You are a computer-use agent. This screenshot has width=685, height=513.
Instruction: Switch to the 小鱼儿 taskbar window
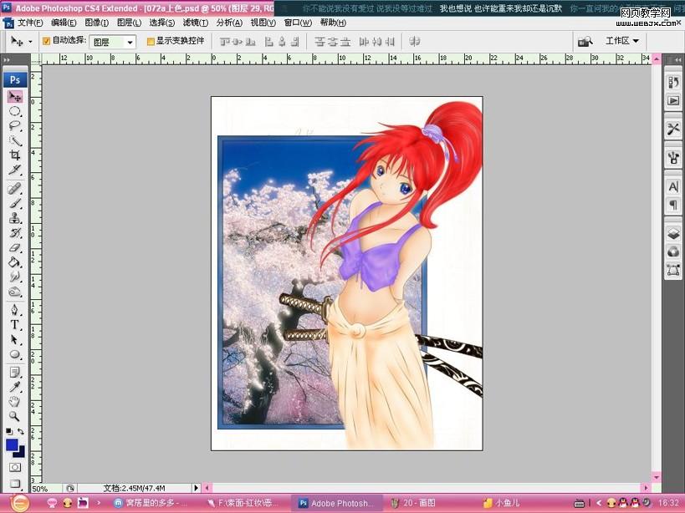click(x=502, y=503)
